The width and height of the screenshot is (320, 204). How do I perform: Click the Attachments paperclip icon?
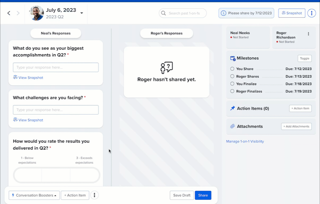click(233, 126)
